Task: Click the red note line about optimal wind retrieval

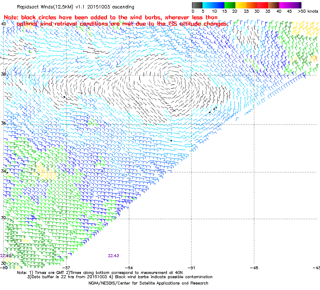Action: [x=122, y=24]
